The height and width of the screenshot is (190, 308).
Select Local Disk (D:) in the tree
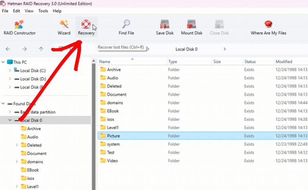click(x=33, y=79)
